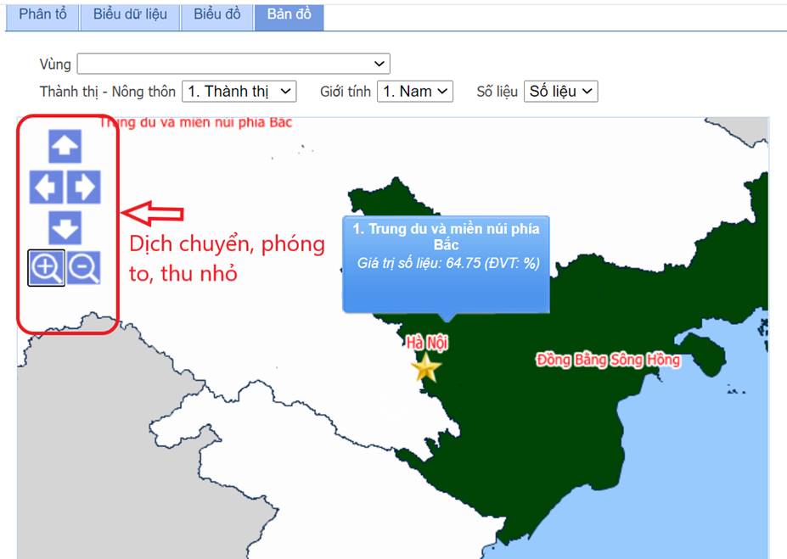Viewport: 787px width, 559px height.
Task: Switch to the Phân tổ tab
Action: pos(42,14)
